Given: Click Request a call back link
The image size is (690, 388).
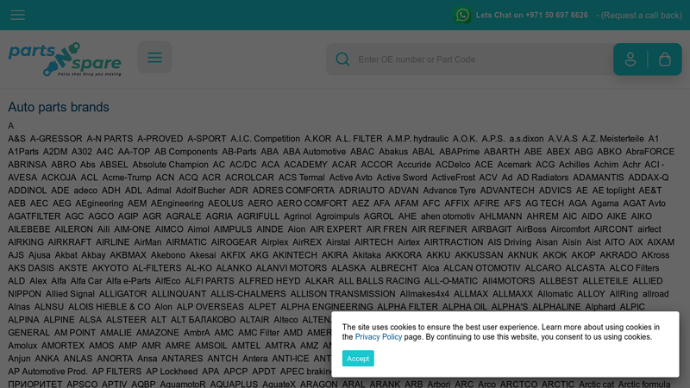Looking at the screenshot, I should [x=641, y=16].
